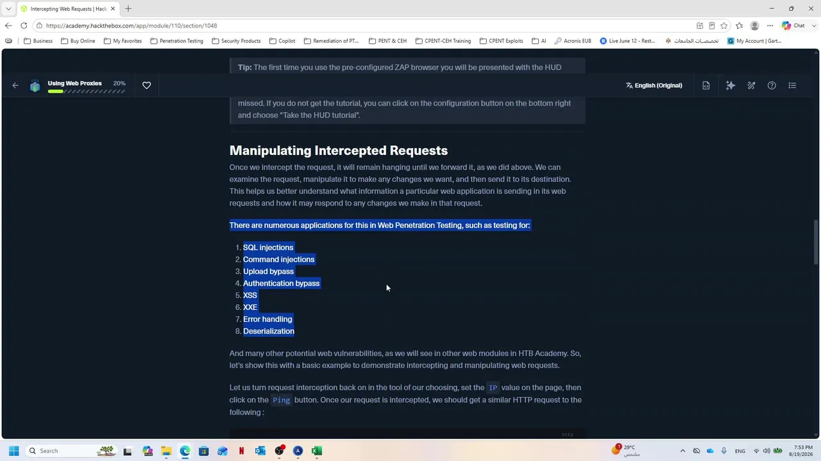Open the PENT & CEH bookmarks folder

pos(387,41)
